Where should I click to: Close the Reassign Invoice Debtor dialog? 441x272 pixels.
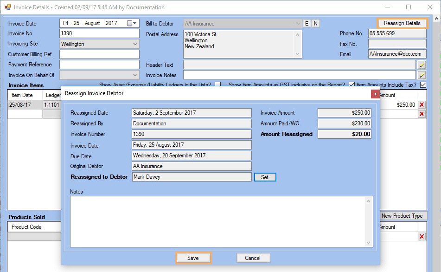tap(375, 94)
